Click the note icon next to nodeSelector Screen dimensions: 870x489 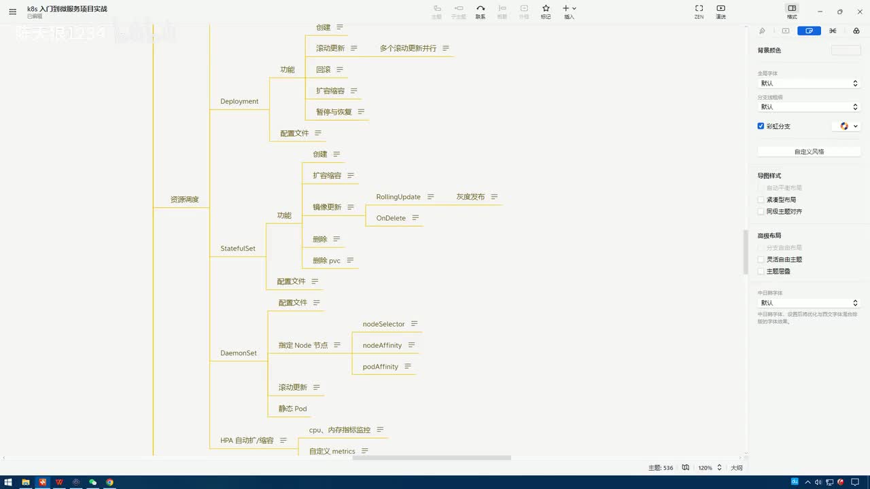click(x=414, y=324)
